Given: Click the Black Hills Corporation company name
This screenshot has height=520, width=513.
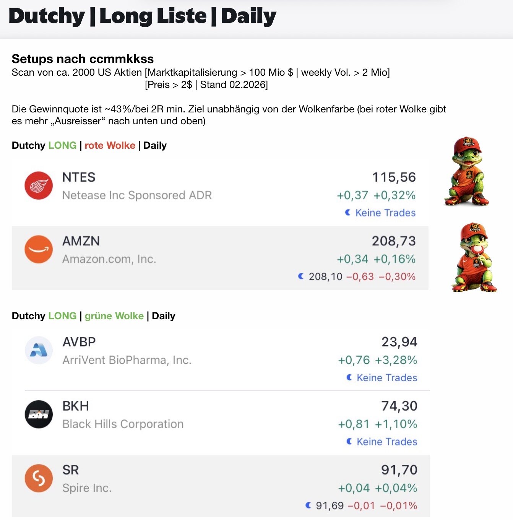Looking at the screenshot, I should tap(123, 424).
